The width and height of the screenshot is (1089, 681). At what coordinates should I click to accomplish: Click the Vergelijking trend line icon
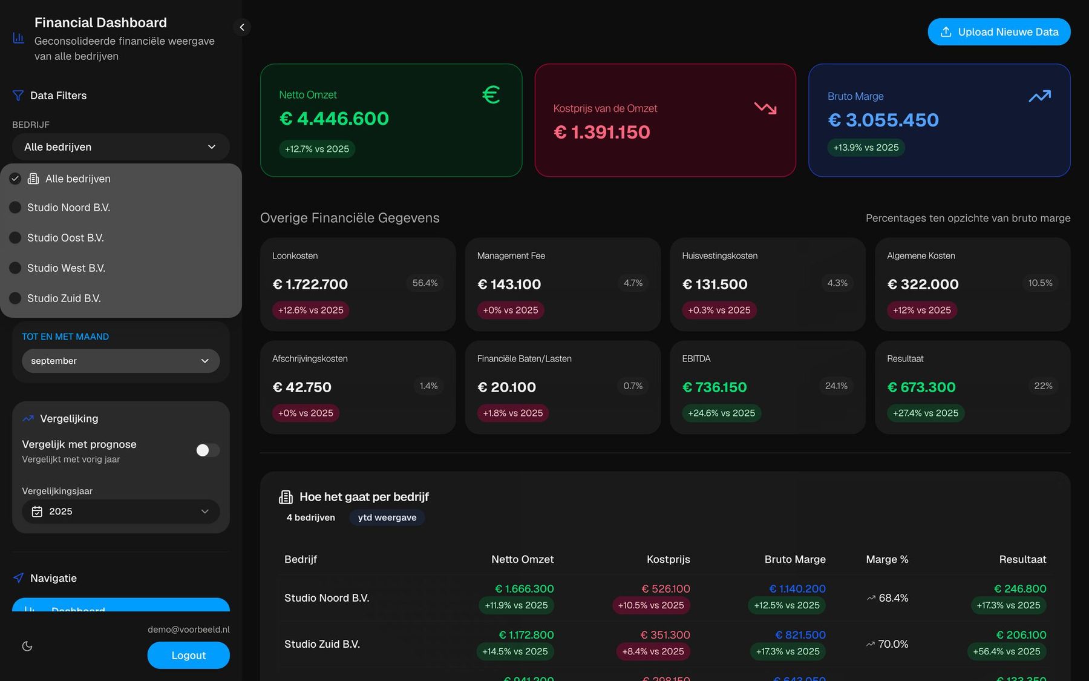pos(28,418)
